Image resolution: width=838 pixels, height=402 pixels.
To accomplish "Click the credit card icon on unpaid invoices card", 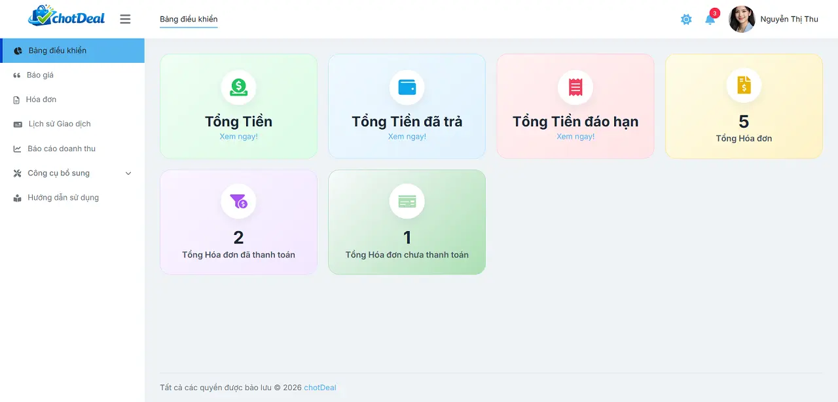I will pos(407,202).
